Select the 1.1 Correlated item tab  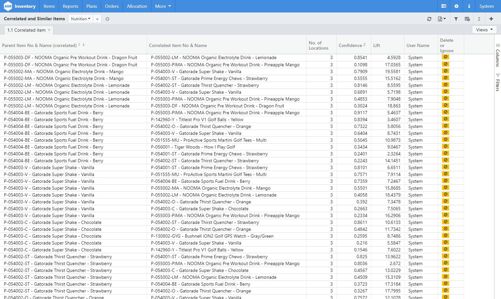click(27, 30)
